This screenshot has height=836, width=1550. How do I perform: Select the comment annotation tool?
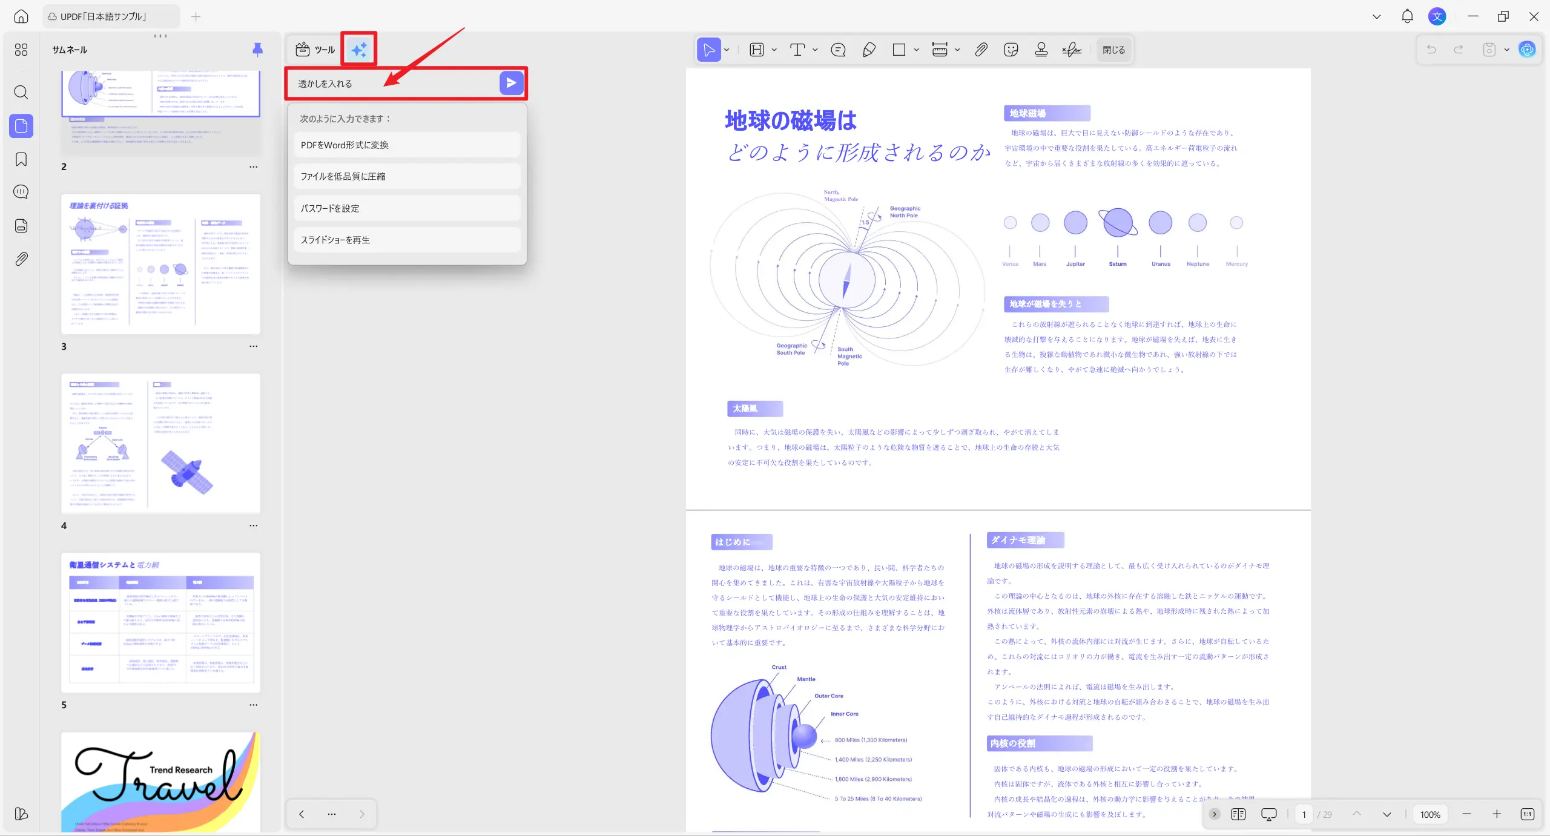pos(837,50)
